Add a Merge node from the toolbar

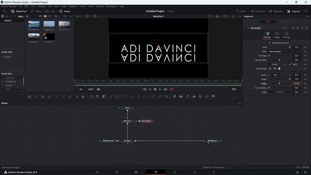[91, 97]
